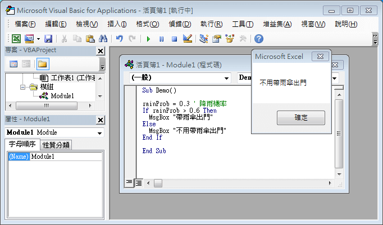Open the Insert UserForm dropdown arrow
The image size is (383, 225).
coord(38,39)
